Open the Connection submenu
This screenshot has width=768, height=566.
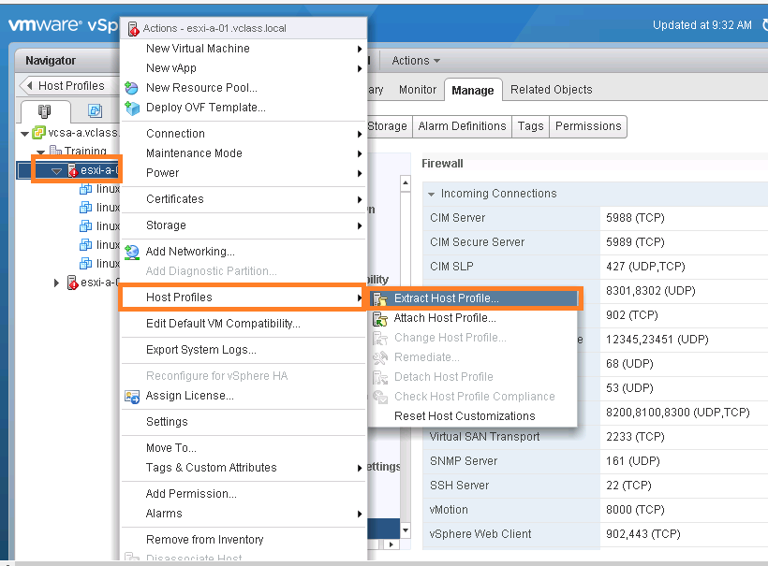point(244,134)
